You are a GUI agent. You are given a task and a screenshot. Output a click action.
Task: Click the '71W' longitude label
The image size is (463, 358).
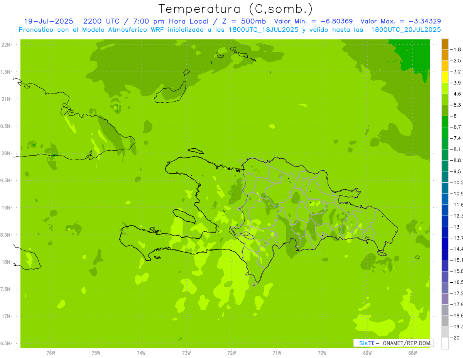277,353
